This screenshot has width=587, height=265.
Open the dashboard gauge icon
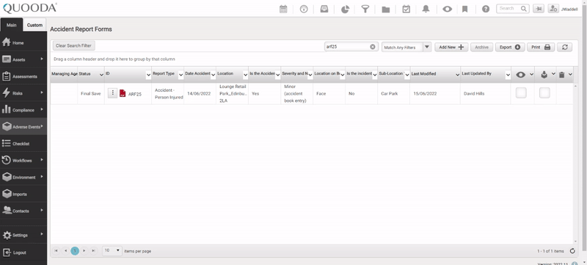304,9
